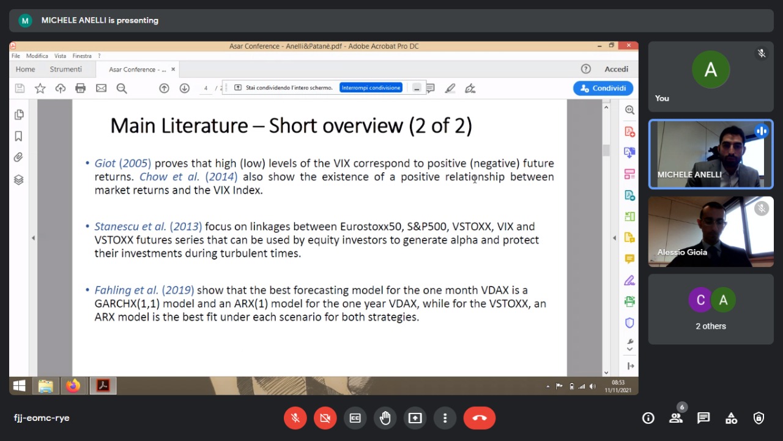Open attachments paperclip panel
The width and height of the screenshot is (783, 441).
18,158
